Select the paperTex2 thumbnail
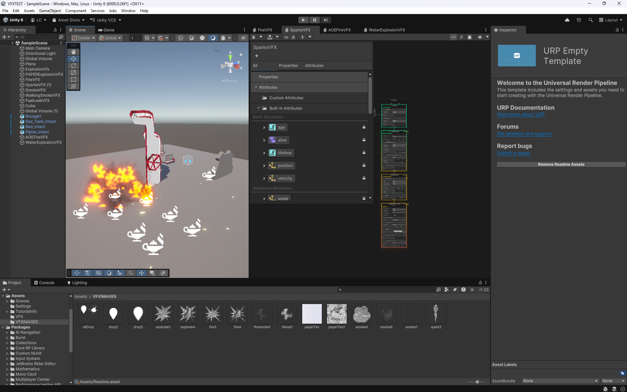The image size is (627, 392). 337,314
